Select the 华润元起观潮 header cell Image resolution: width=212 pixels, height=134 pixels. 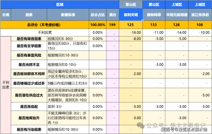177,15
